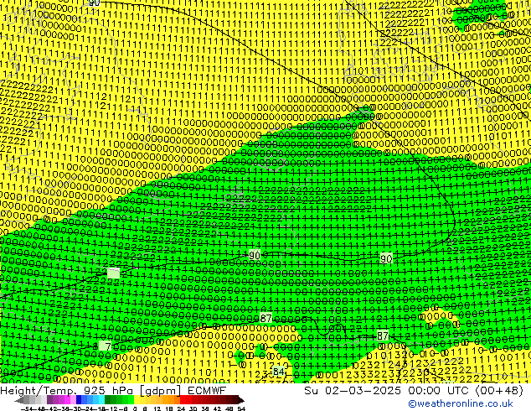The width and height of the screenshot is (531, 411).
Task: Click the dark blue swatch in the legend
Action: click(79, 399)
